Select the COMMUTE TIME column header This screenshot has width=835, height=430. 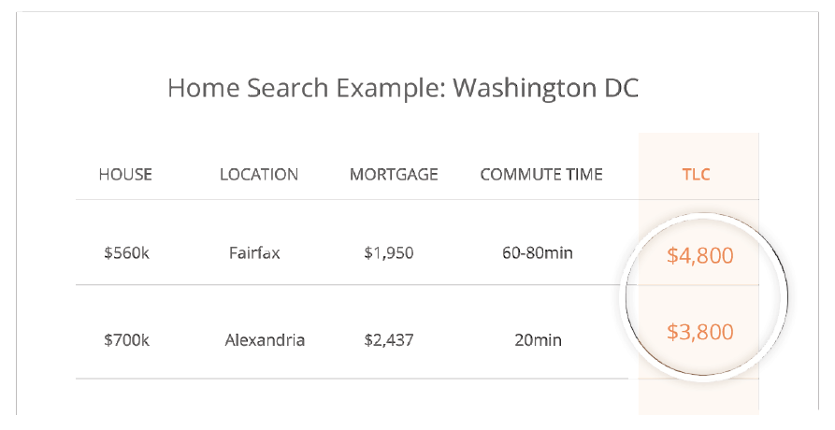click(541, 175)
